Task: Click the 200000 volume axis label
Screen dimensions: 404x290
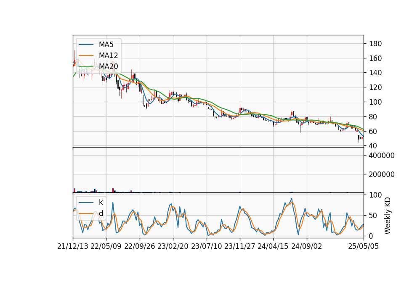Action: pyautogui.click(x=382, y=174)
